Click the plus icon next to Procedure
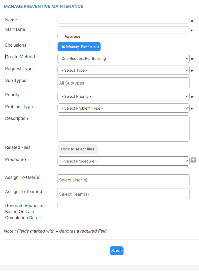199x271 pixels. [193, 160]
